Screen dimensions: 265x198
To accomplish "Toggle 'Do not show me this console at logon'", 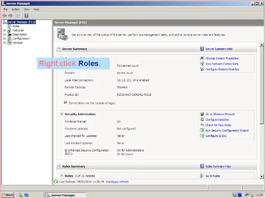I will click(x=65, y=103).
